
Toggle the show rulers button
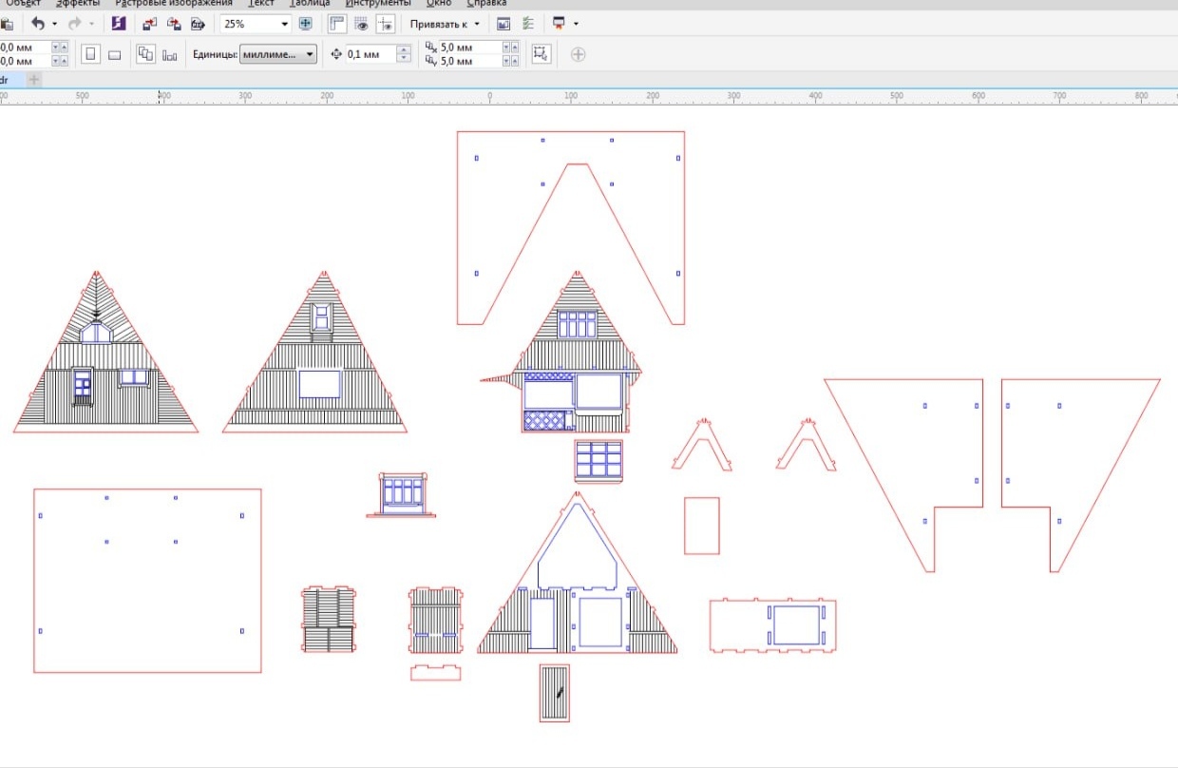point(337,24)
